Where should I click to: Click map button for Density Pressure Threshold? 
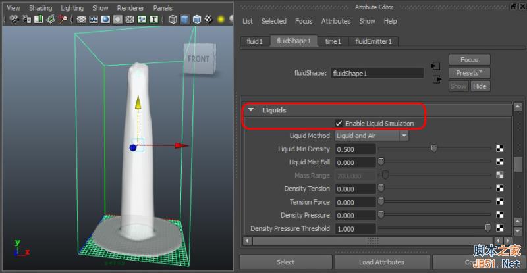(500, 228)
